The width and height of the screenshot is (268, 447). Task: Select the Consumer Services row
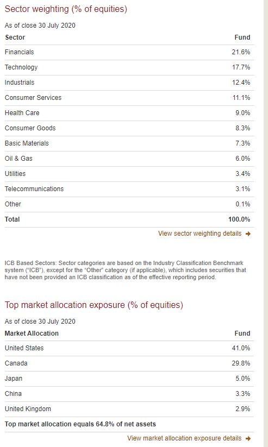(129, 98)
